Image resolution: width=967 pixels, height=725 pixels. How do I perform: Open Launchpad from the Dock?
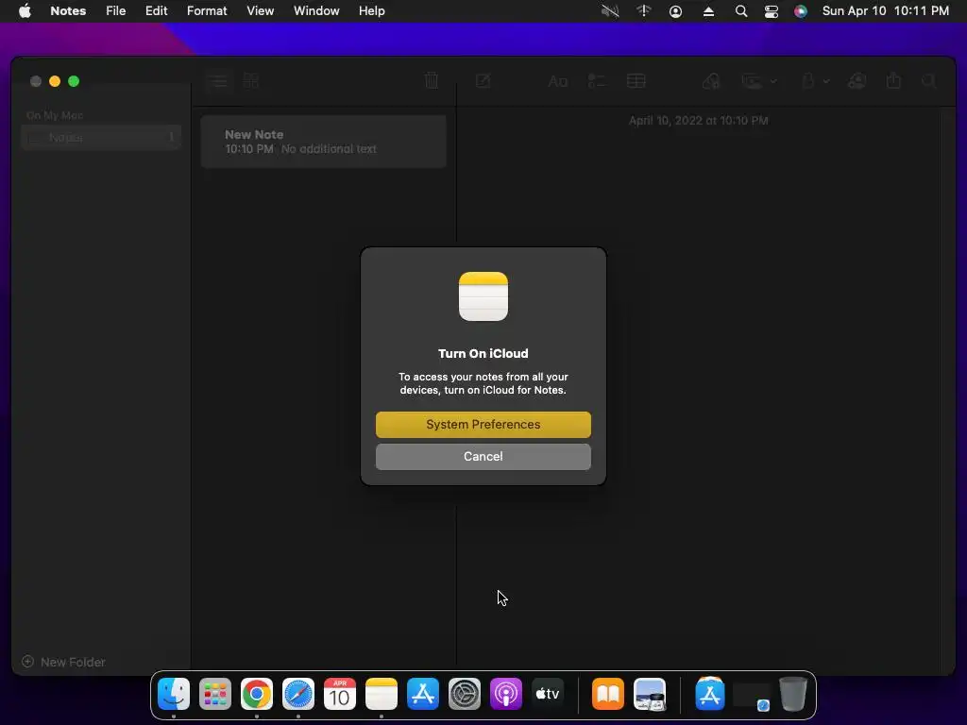(215, 694)
